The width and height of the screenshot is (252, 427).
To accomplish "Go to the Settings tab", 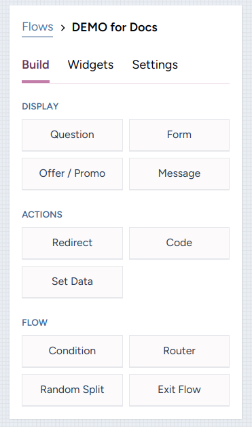I will pyautogui.click(x=155, y=65).
